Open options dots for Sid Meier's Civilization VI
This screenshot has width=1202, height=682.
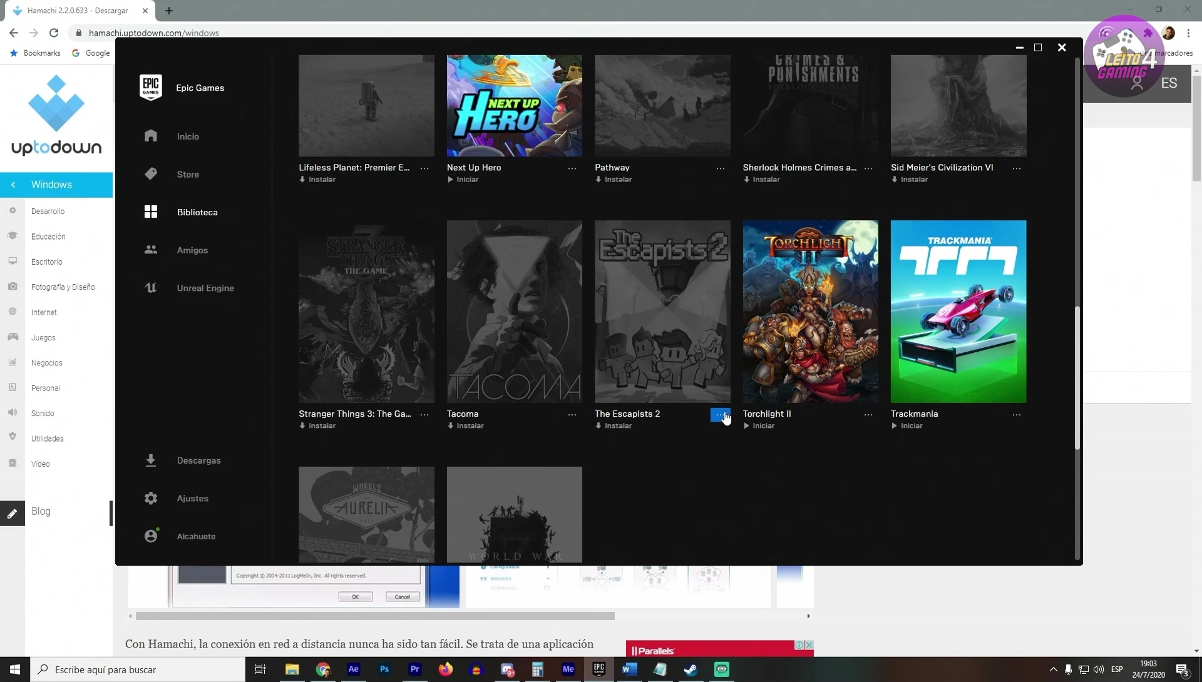point(1017,168)
